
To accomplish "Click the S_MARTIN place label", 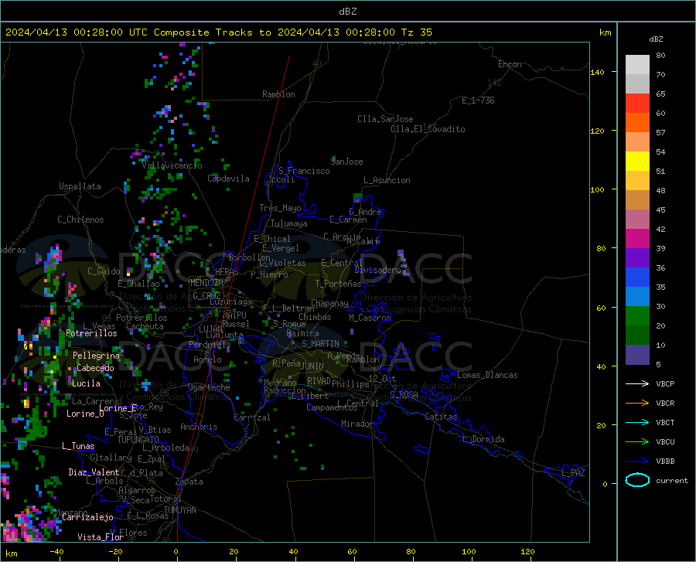I will pos(320,344).
